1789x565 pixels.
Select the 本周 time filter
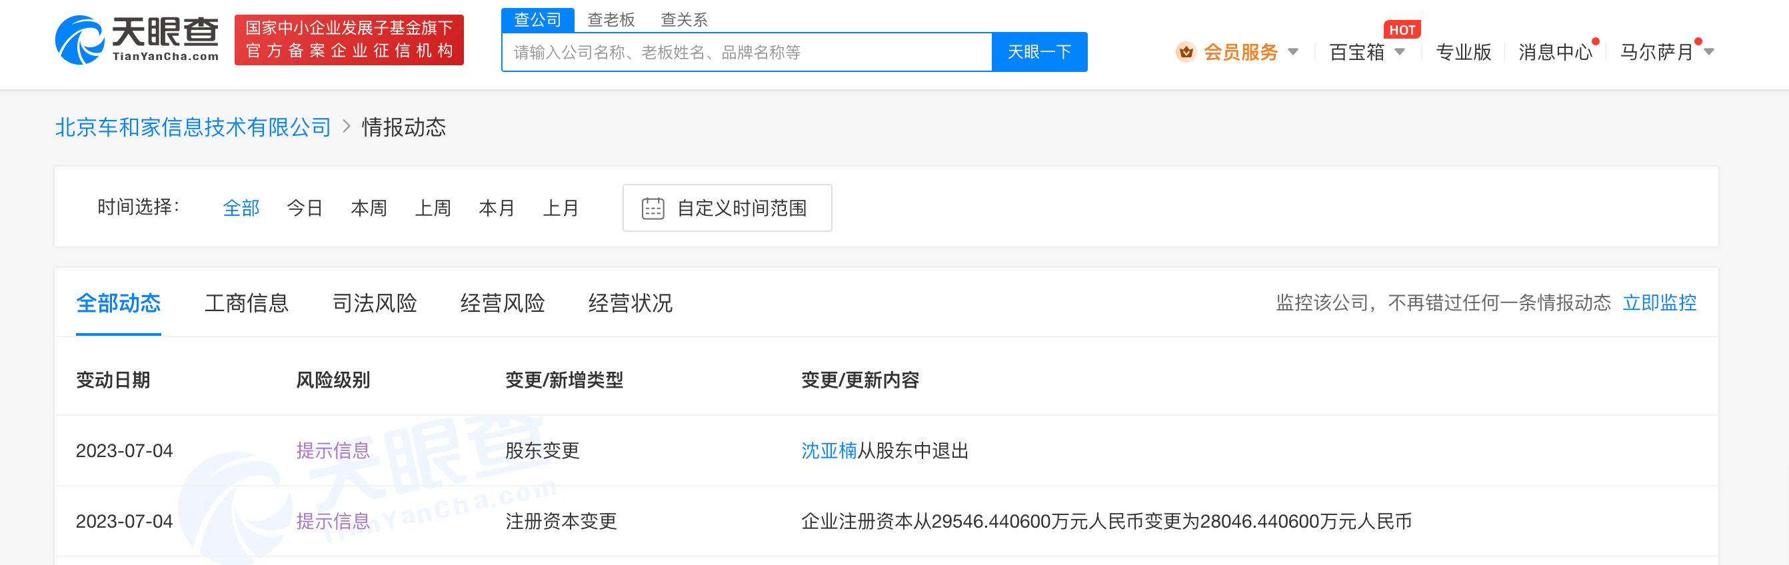pos(368,209)
